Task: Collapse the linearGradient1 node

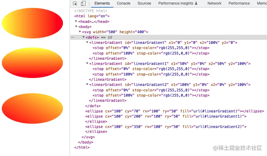Action: point(87,63)
